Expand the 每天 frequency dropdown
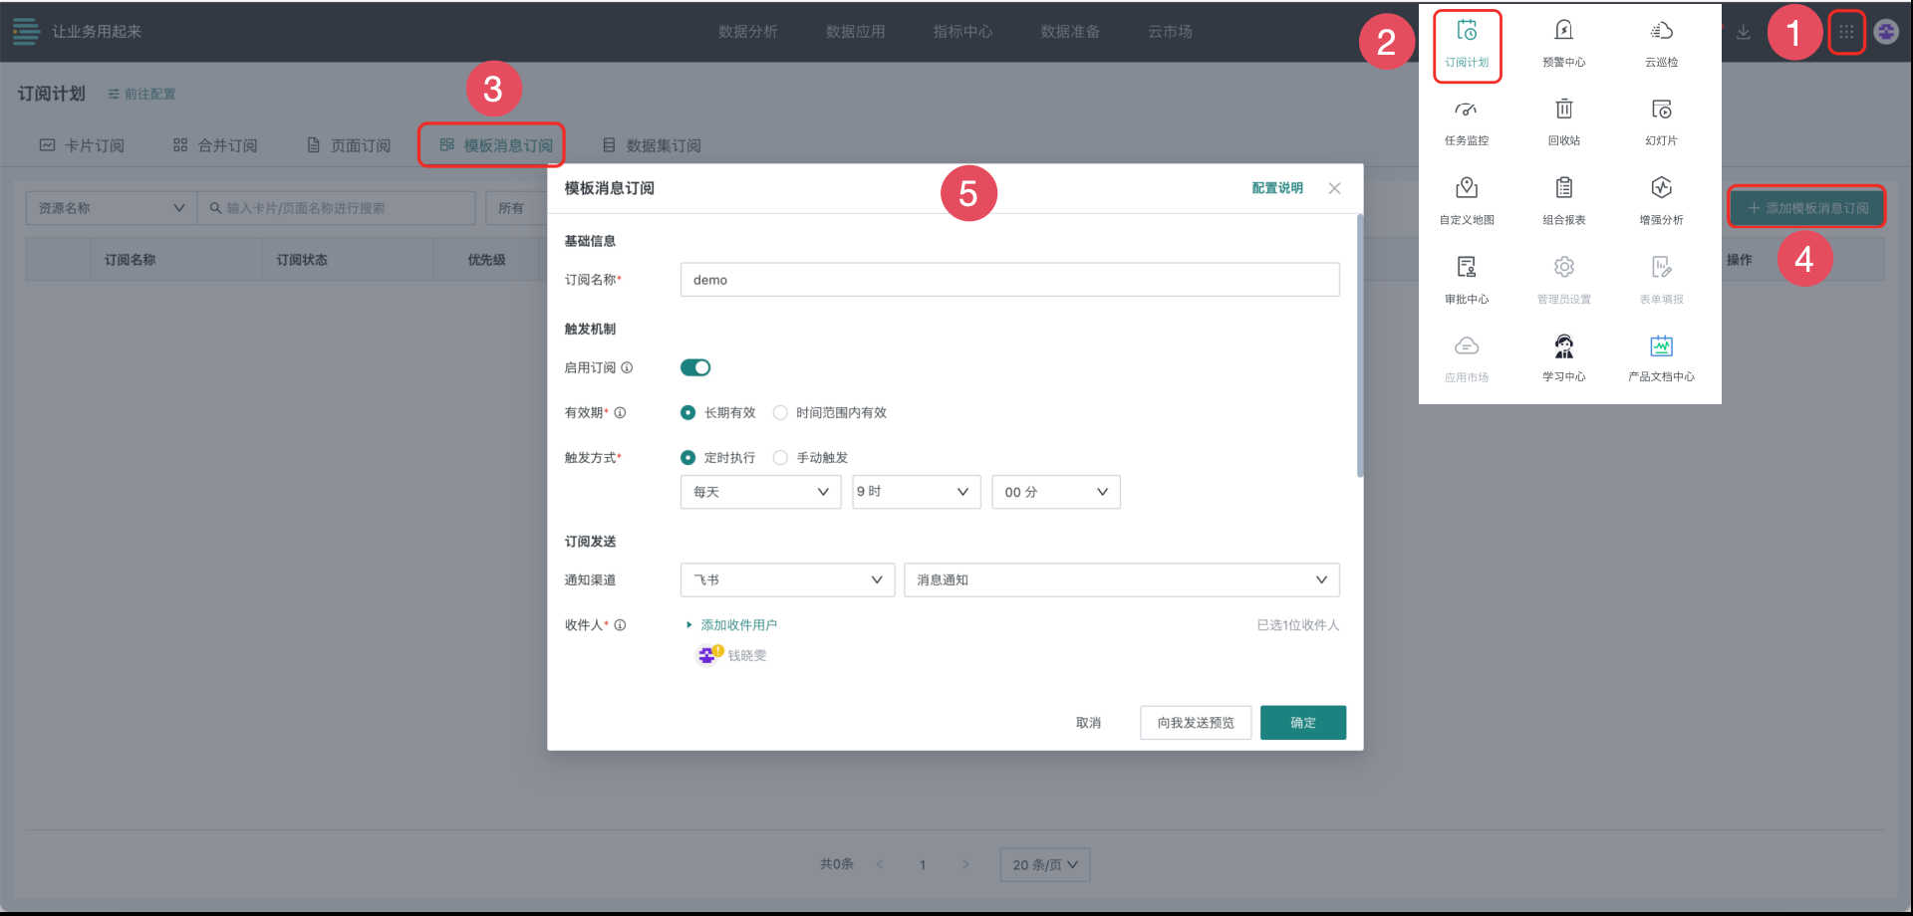 (x=759, y=492)
